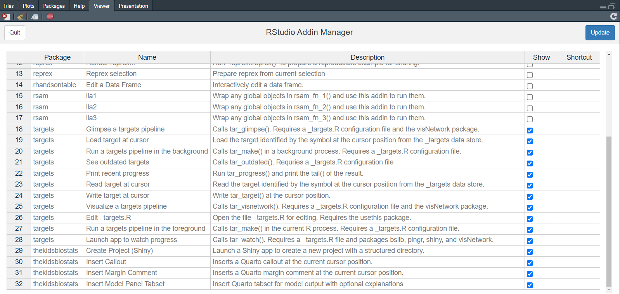Uncheck Show for Insert Model Panel Tabset
Image resolution: width=620 pixels, height=294 pixels.
530,285
